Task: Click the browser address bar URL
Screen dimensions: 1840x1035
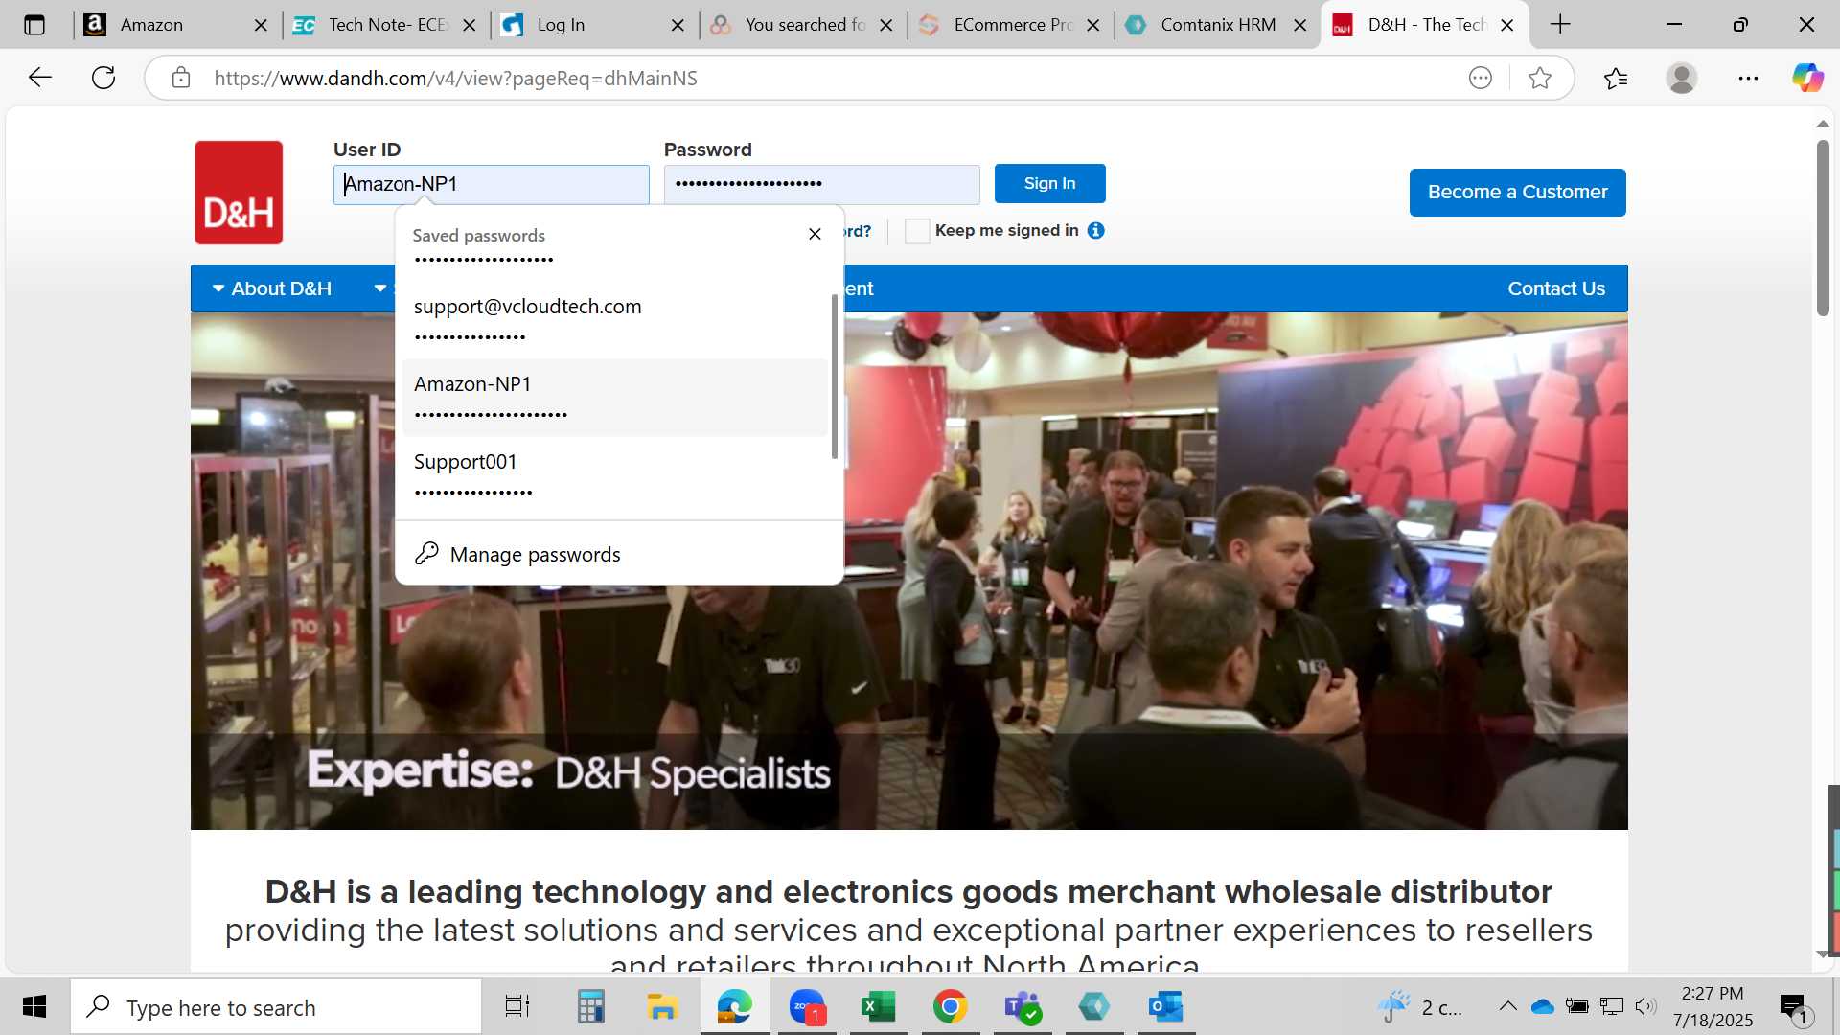Action: coord(456,78)
